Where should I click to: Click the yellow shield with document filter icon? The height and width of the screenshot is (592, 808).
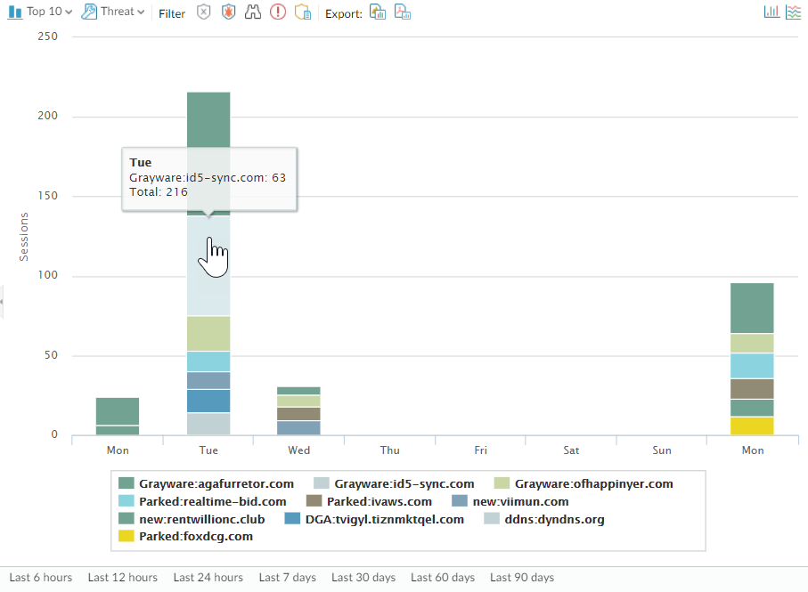(303, 12)
